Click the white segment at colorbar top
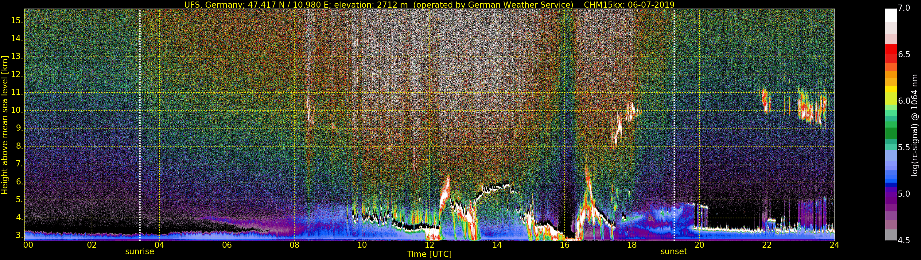The height and width of the screenshot is (260, 921). pyautogui.click(x=891, y=15)
